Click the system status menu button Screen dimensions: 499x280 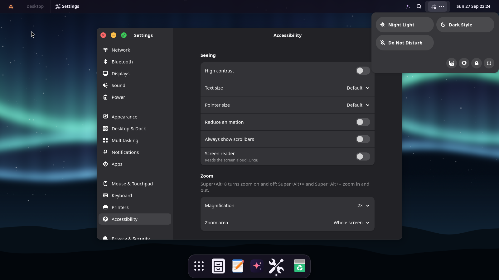pyautogui.click(x=438, y=6)
